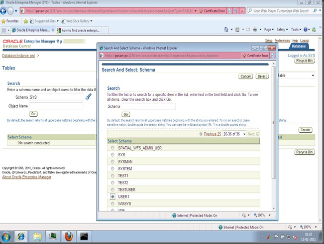Open the Database tab
Screen dimensions: 324x244
[298, 46]
